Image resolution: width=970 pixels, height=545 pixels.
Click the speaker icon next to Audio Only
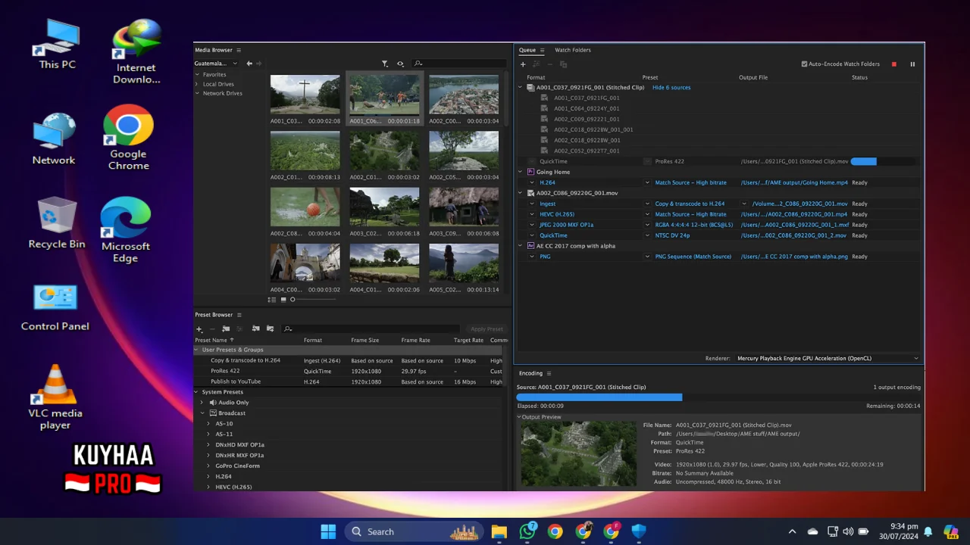(213, 403)
